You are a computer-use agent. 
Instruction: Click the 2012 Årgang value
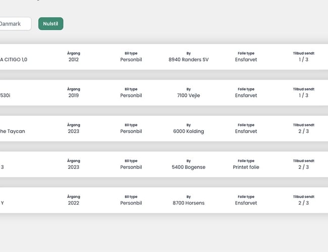pyautogui.click(x=74, y=59)
